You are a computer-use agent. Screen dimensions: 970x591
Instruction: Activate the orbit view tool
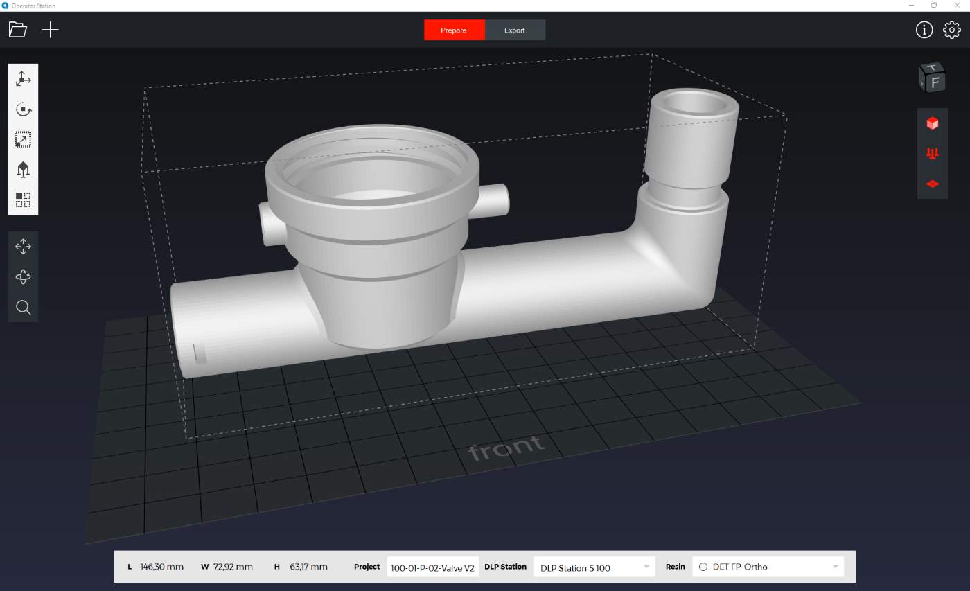23,277
